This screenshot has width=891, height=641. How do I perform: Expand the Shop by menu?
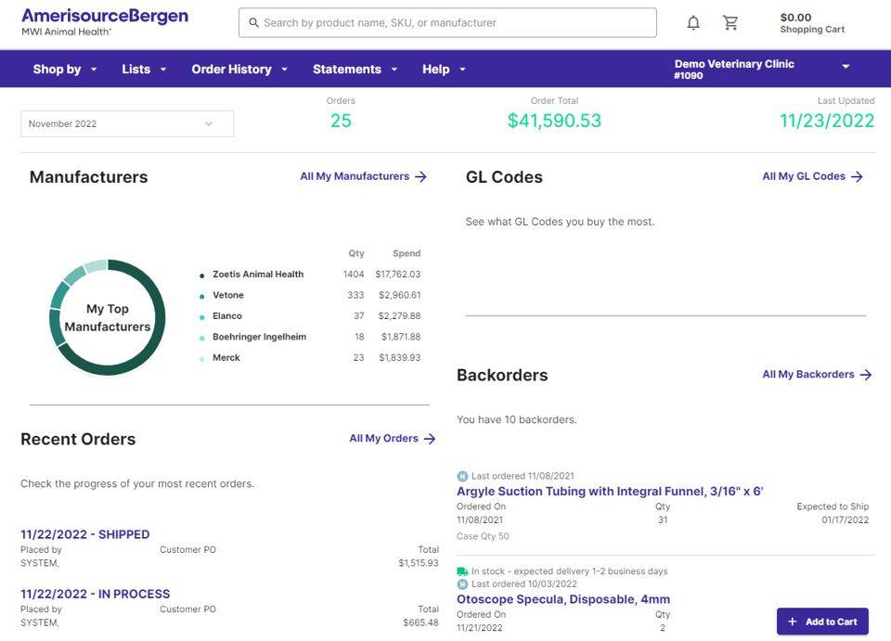65,70
